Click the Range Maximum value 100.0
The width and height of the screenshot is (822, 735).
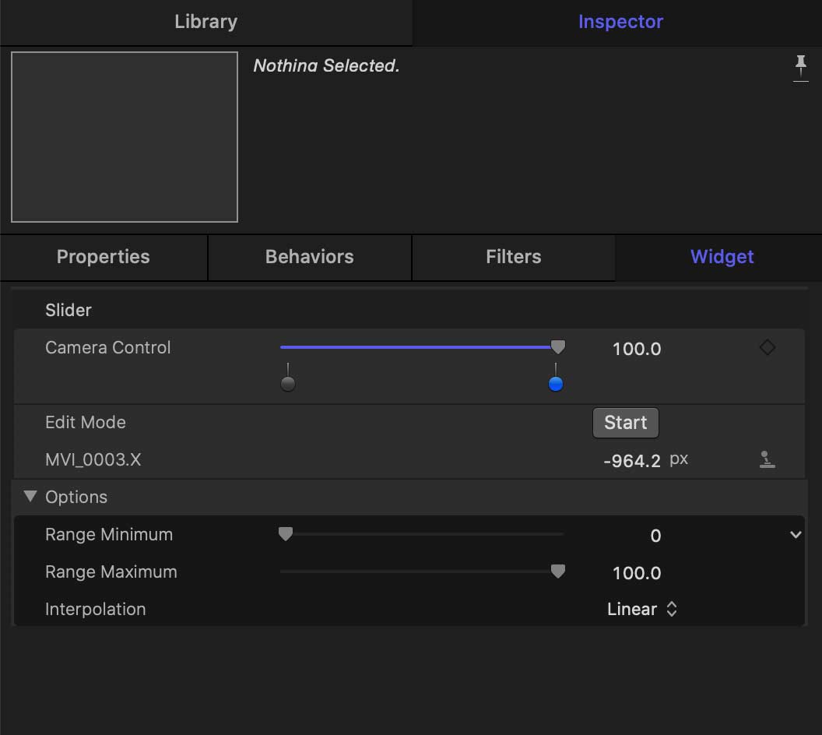pos(637,573)
